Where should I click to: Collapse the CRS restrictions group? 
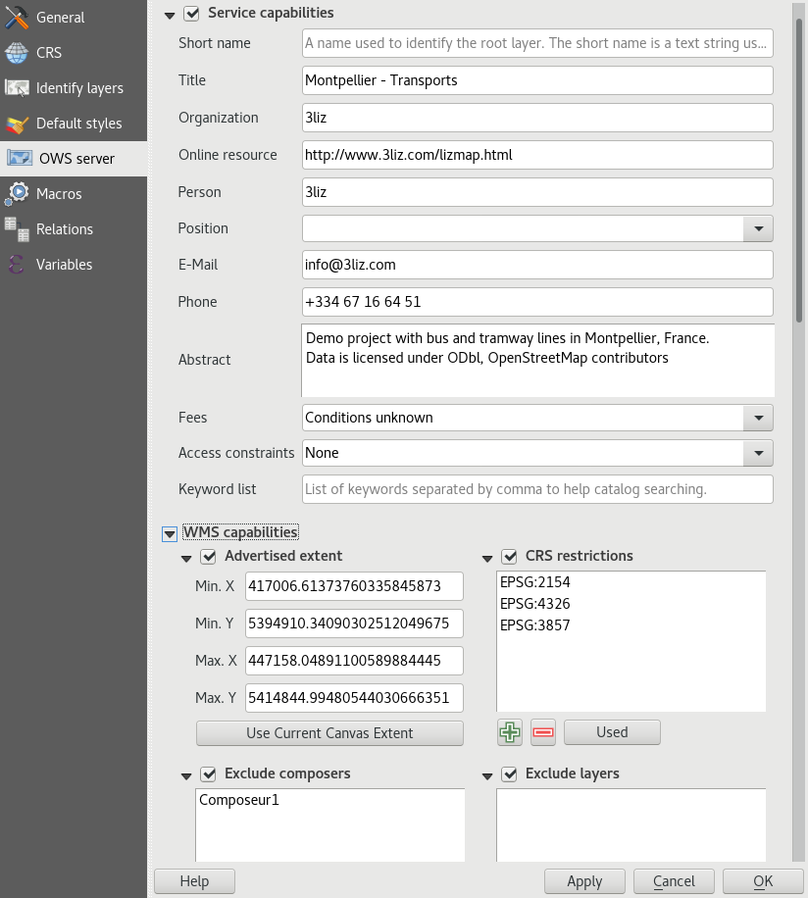coord(487,559)
